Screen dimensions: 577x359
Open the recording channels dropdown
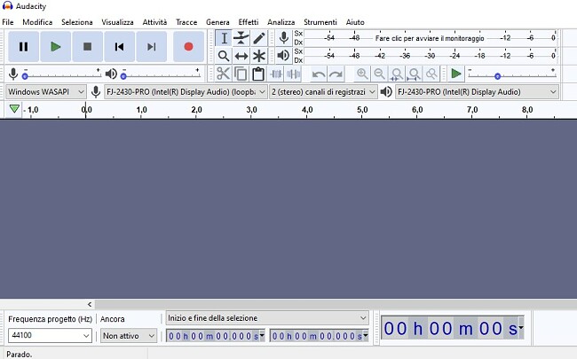pyautogui.click(x=323, y=92)
